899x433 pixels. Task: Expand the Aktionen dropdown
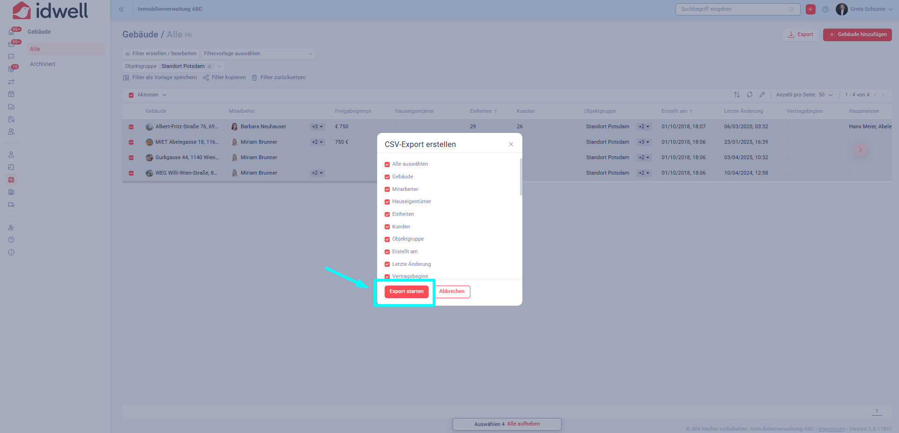tap(151, 95)
